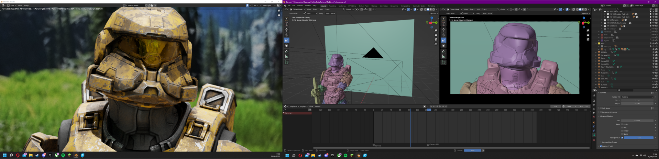Toggle X-ray in User Perspective viewport header
The height and width of the screenshot is (159, 659).
click(421, 9)
